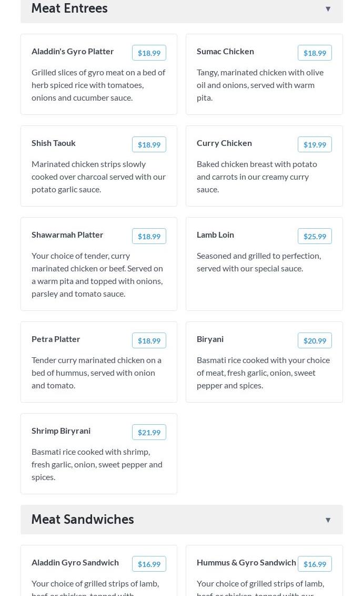
Task: Select Hummus & Gyro Sandwich price
Action: pyautogui.click(x=315, y=564)
